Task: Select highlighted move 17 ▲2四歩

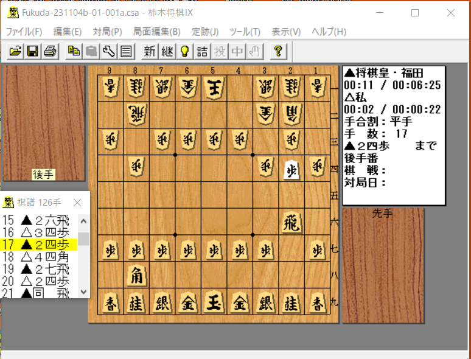Action: 39,245
